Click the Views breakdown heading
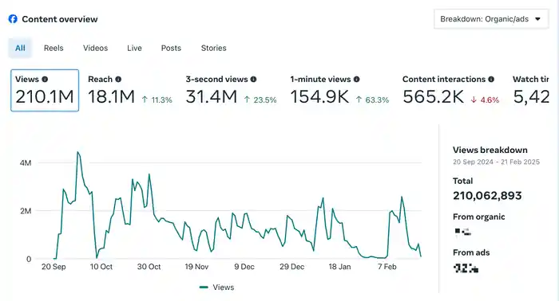559x301 pixels. point(490,150)
